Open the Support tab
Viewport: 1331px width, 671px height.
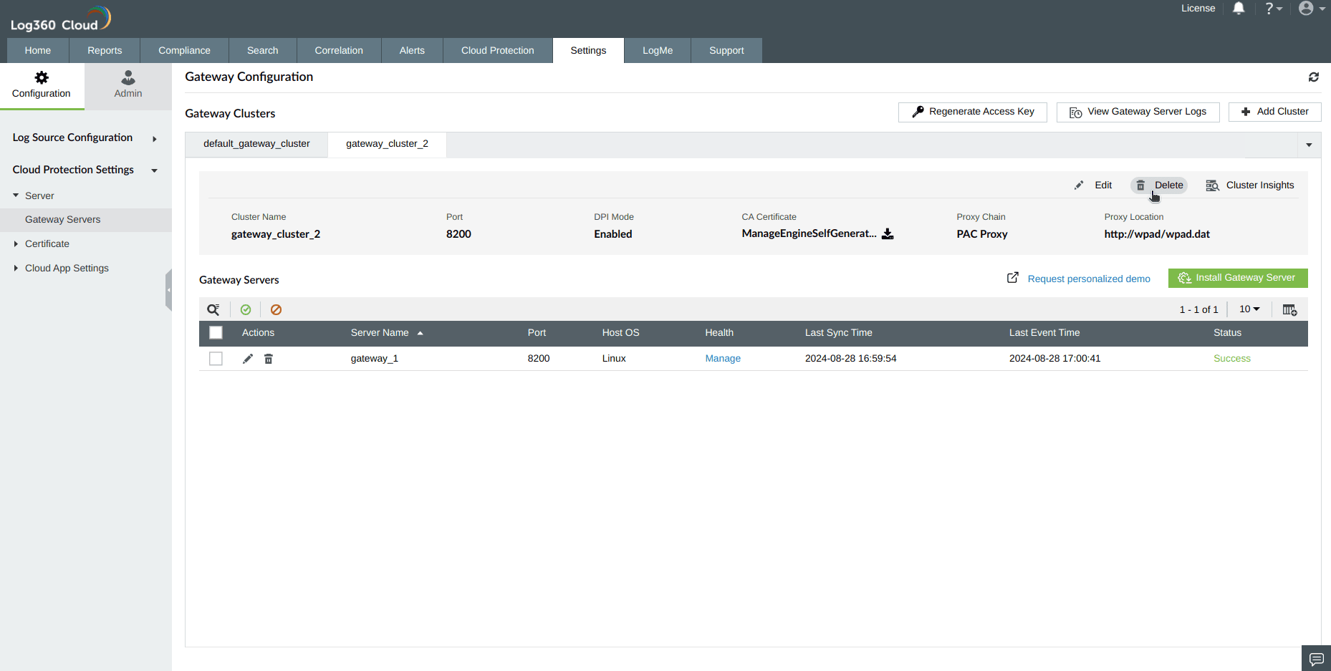(x=726, y=51)
